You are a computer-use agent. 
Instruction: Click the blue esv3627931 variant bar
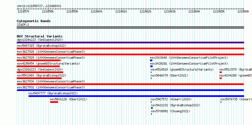(x=130, y=90)
